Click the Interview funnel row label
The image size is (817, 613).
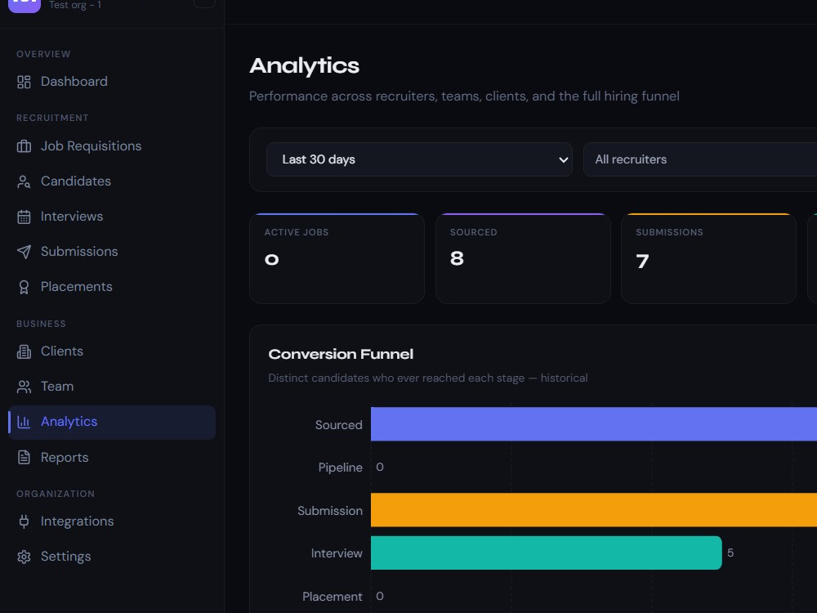pos(337,553)
